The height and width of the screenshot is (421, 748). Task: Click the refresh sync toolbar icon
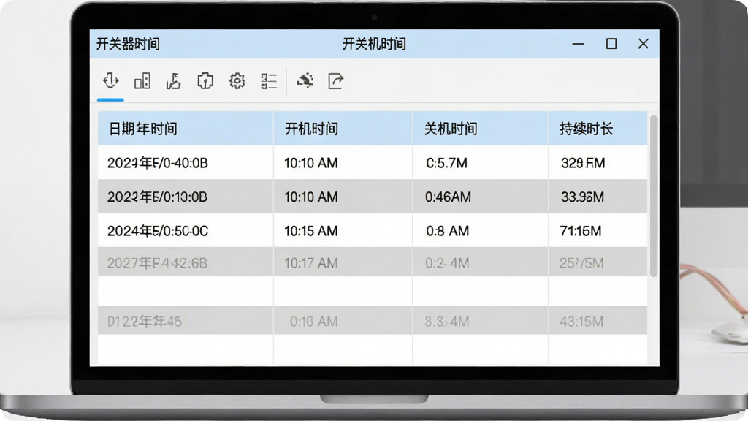coord(305,80)
